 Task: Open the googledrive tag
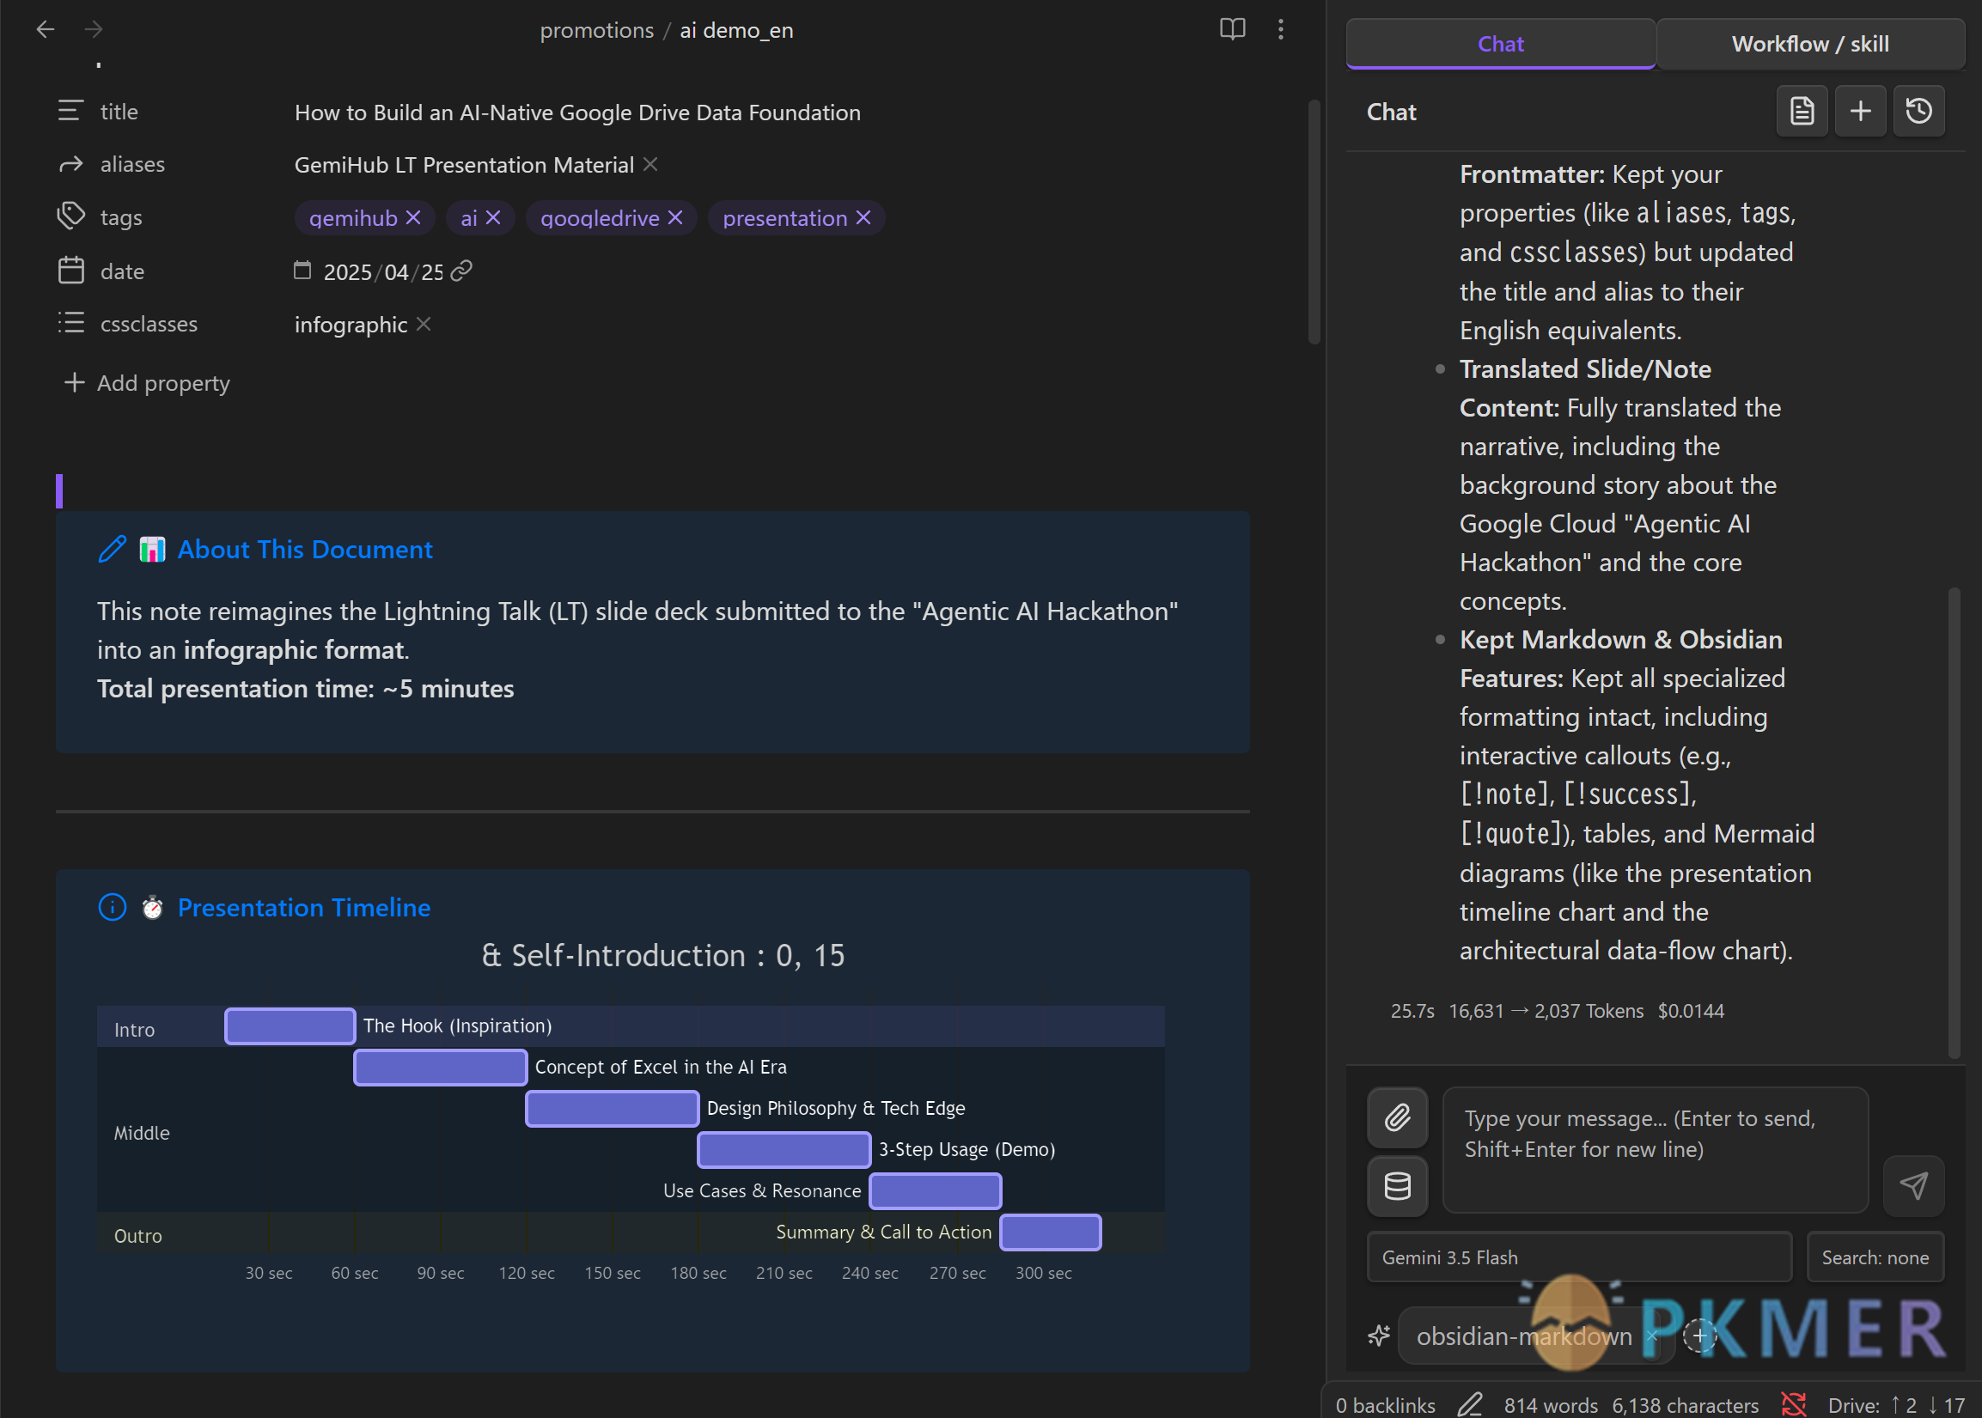click(x=599, y=217)
